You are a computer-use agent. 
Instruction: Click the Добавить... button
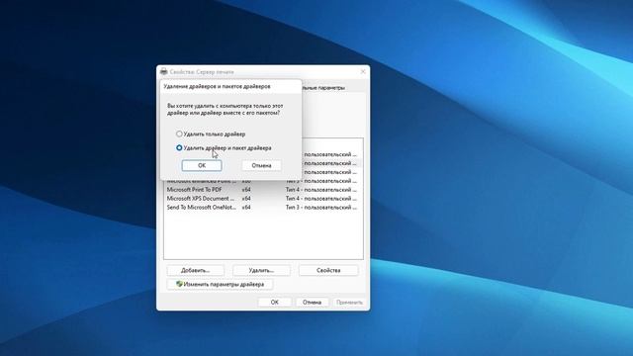tap(196, 270)
